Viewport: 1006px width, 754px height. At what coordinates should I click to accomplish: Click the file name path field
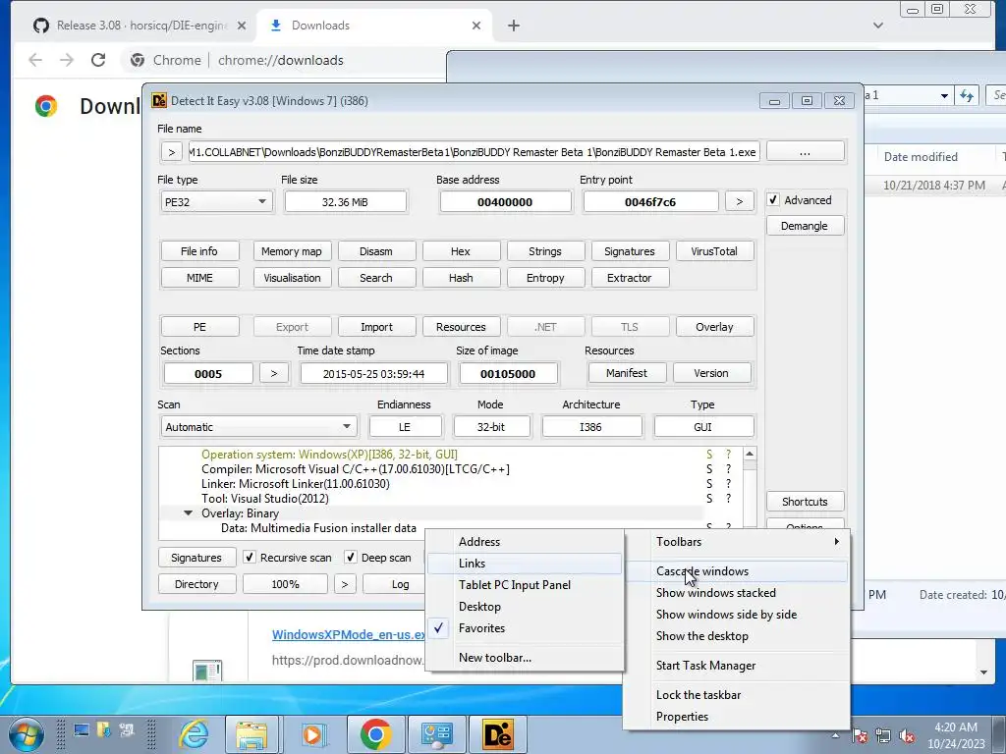pyautogui.click(x=474, y=152)
